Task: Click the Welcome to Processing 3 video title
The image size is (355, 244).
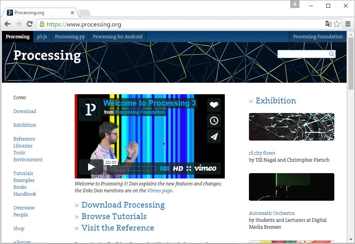Action: pyautogui.click(x=149, y=103)
